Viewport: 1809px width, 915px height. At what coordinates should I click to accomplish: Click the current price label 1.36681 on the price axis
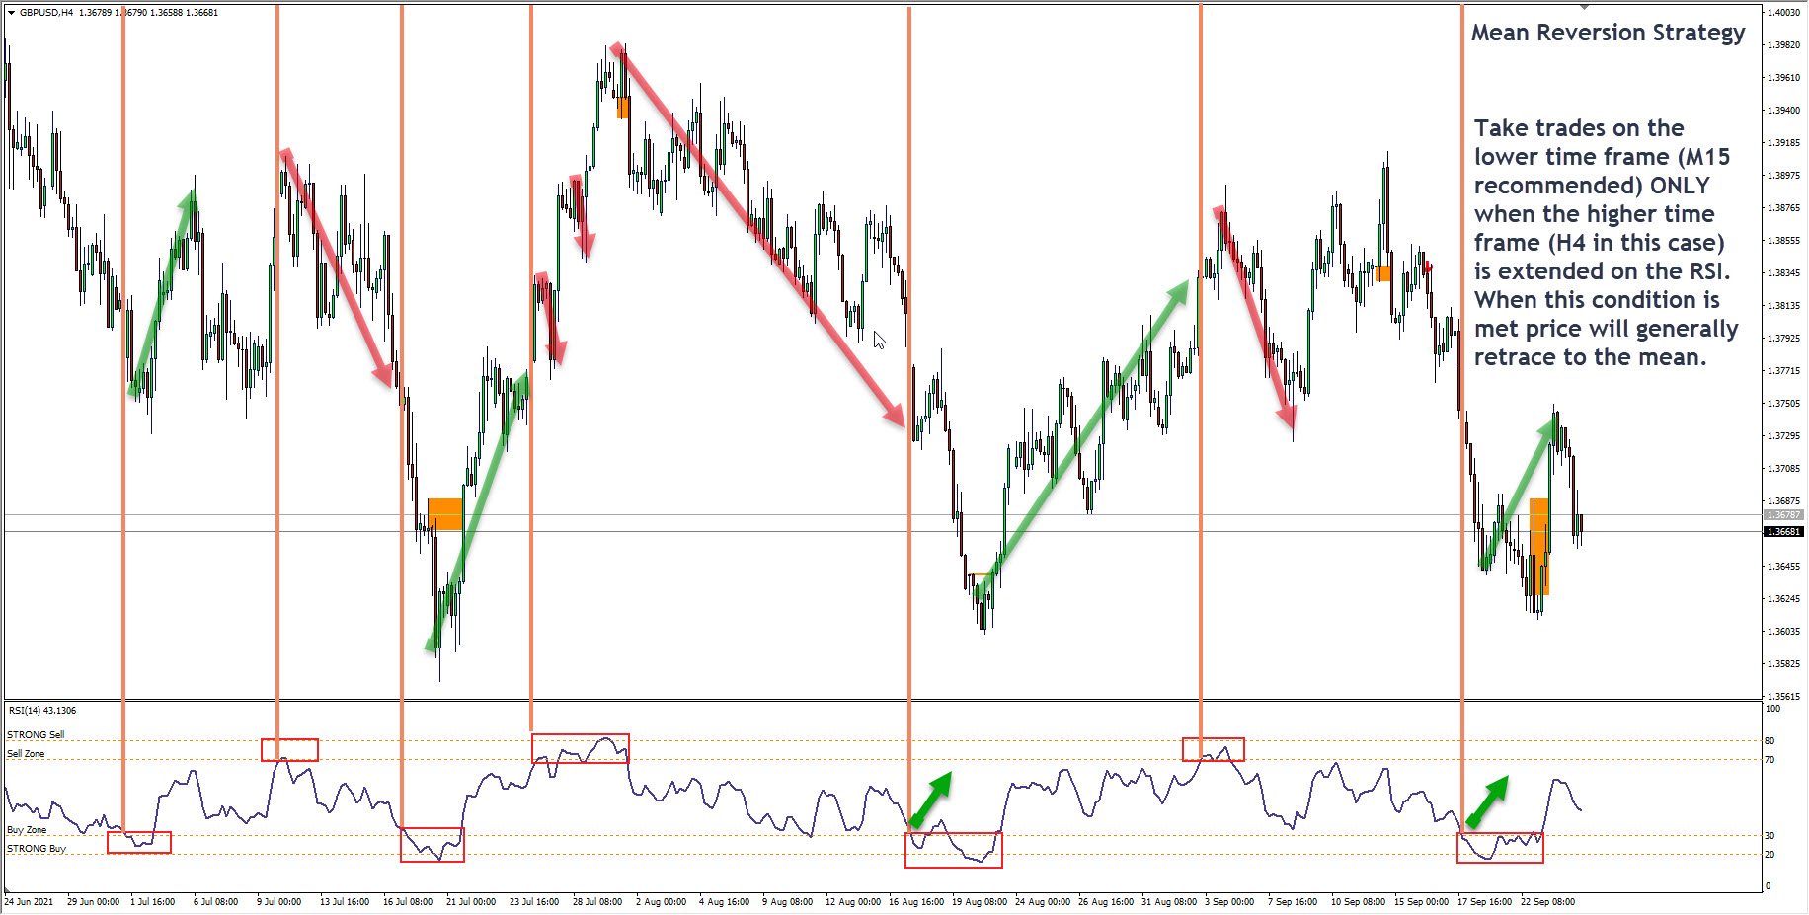click(x=1783, y=532)
